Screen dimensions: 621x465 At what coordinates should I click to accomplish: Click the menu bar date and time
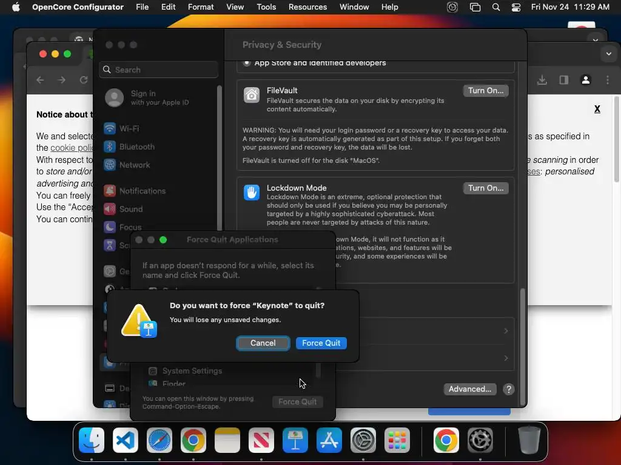(570, 7)
